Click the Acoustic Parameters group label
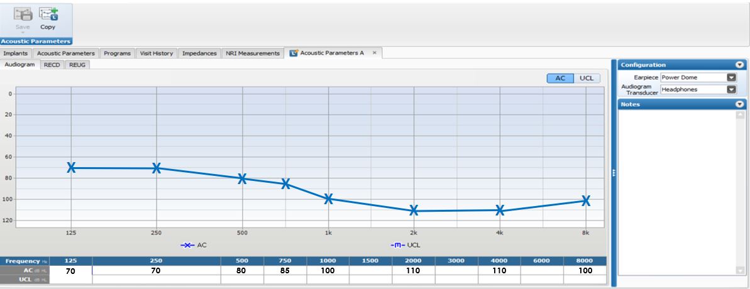The height and width of the screenshot is (289, 750). tap(36, 41)
